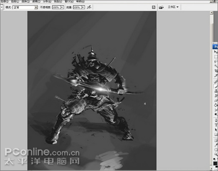Select the Magic Wand tool
Viewport: 218px width, 171px height.
216,66
